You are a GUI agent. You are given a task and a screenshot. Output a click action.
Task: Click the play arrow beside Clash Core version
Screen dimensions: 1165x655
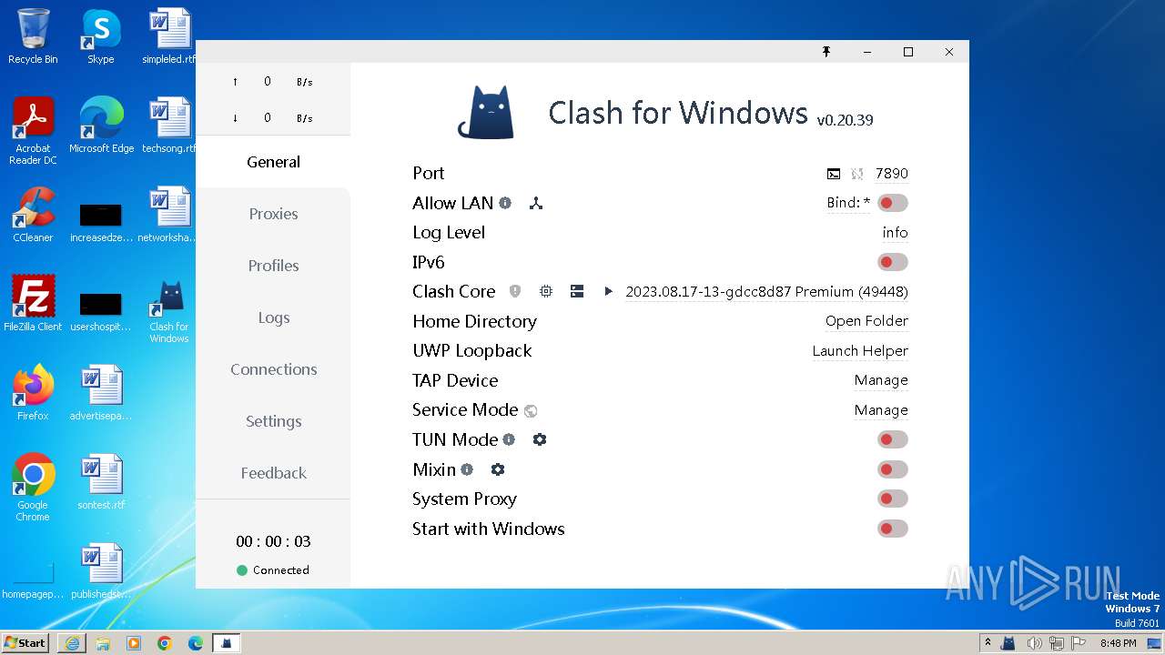(608, 291)
